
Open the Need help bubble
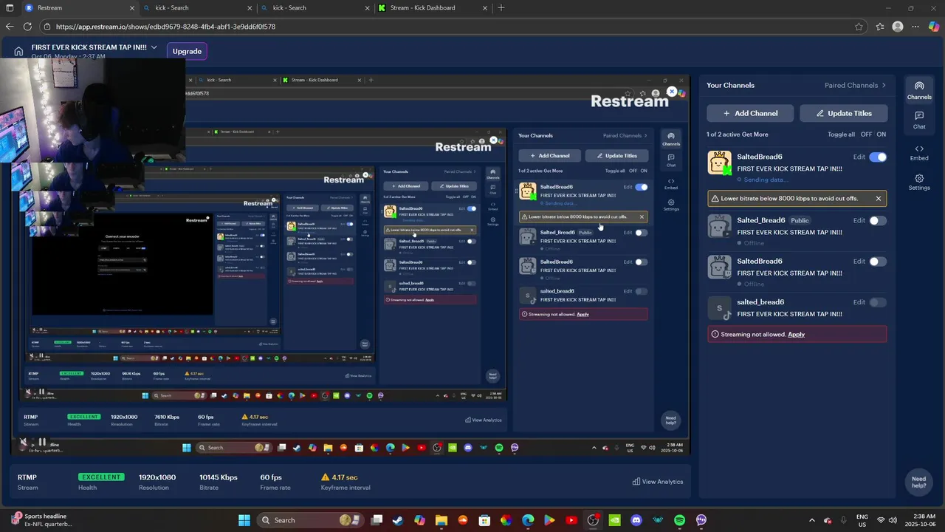[919, 482]
